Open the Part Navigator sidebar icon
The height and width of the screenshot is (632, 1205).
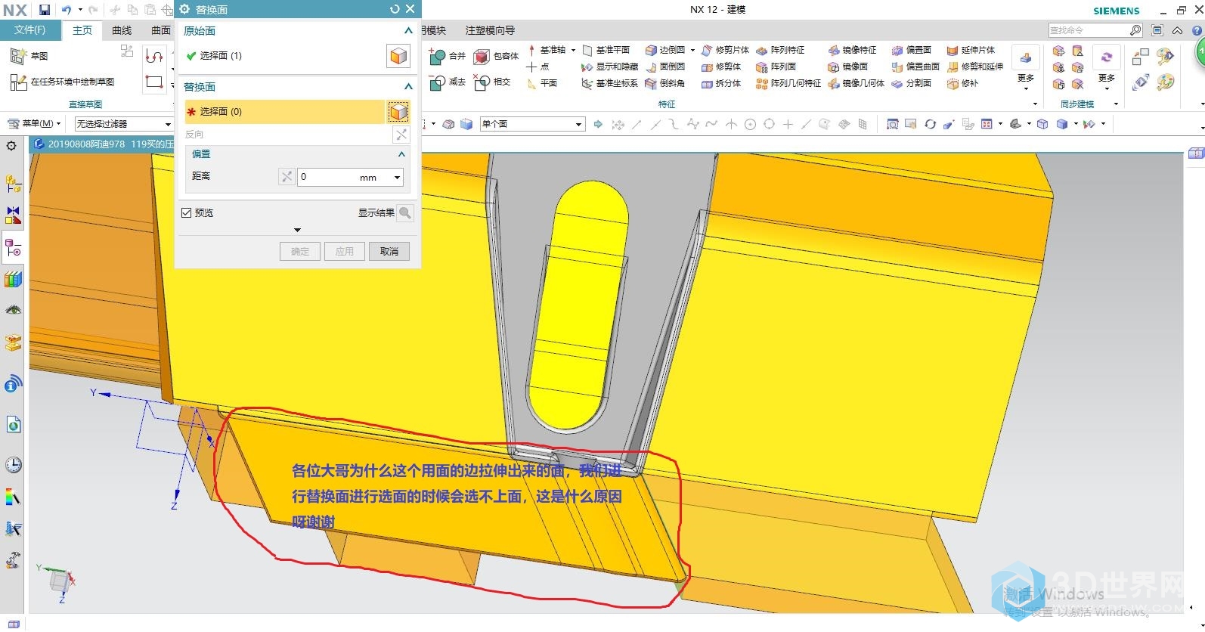click(x=13, y=249)
